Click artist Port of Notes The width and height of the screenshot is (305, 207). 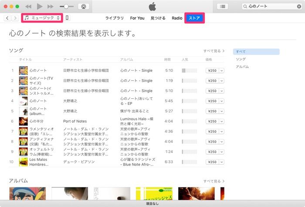point(75,121)
